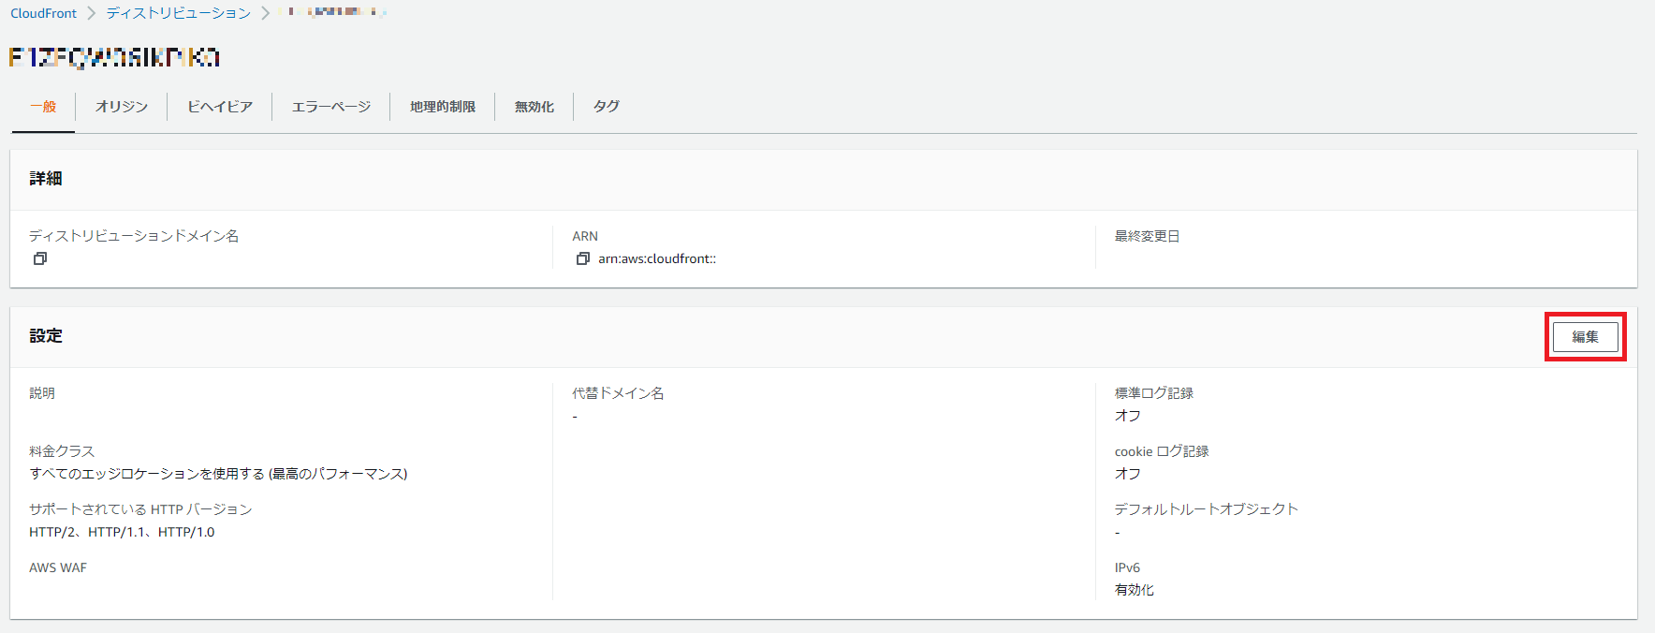
Task: Click the オフ value under 標準ログ記録
Action: [x=1127, y=416]
